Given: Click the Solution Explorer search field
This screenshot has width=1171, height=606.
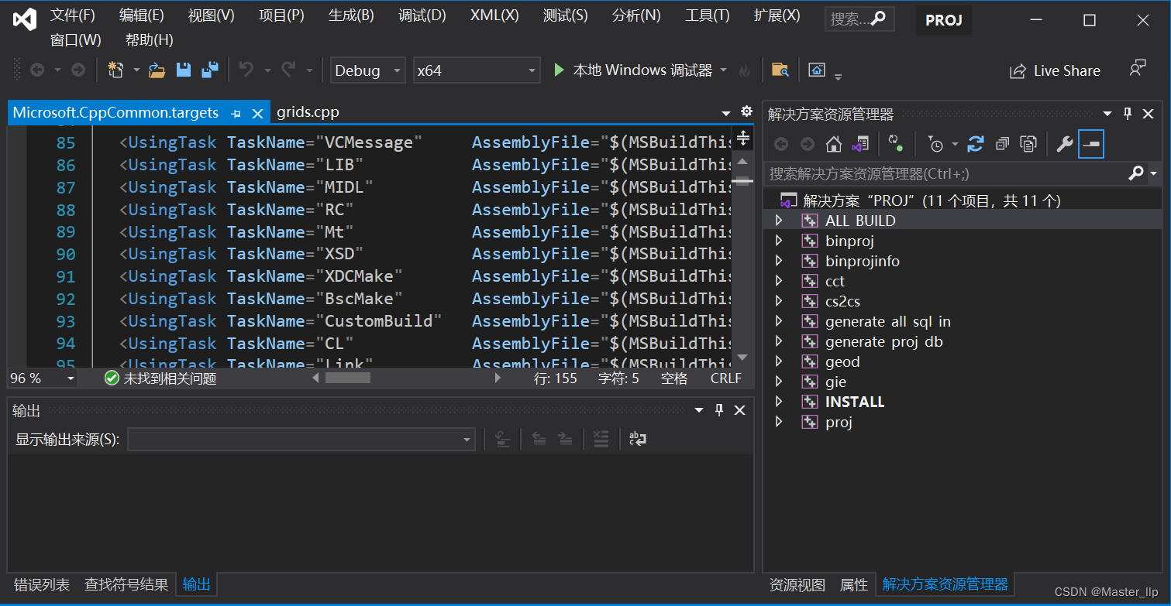Looking at the screenshot, I should click(x=945, y=173).
